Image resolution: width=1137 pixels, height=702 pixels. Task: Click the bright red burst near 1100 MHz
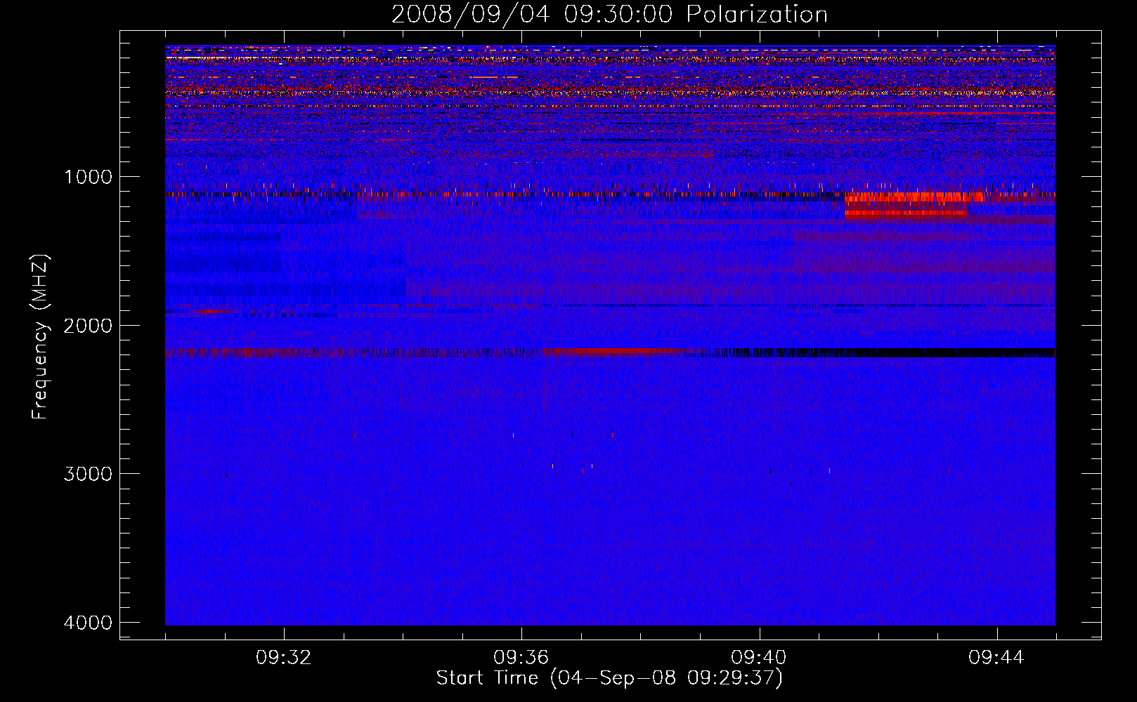[x=914, y=197]
